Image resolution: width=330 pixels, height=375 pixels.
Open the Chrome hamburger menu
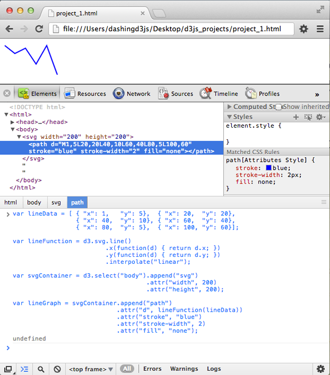point(320,29)
